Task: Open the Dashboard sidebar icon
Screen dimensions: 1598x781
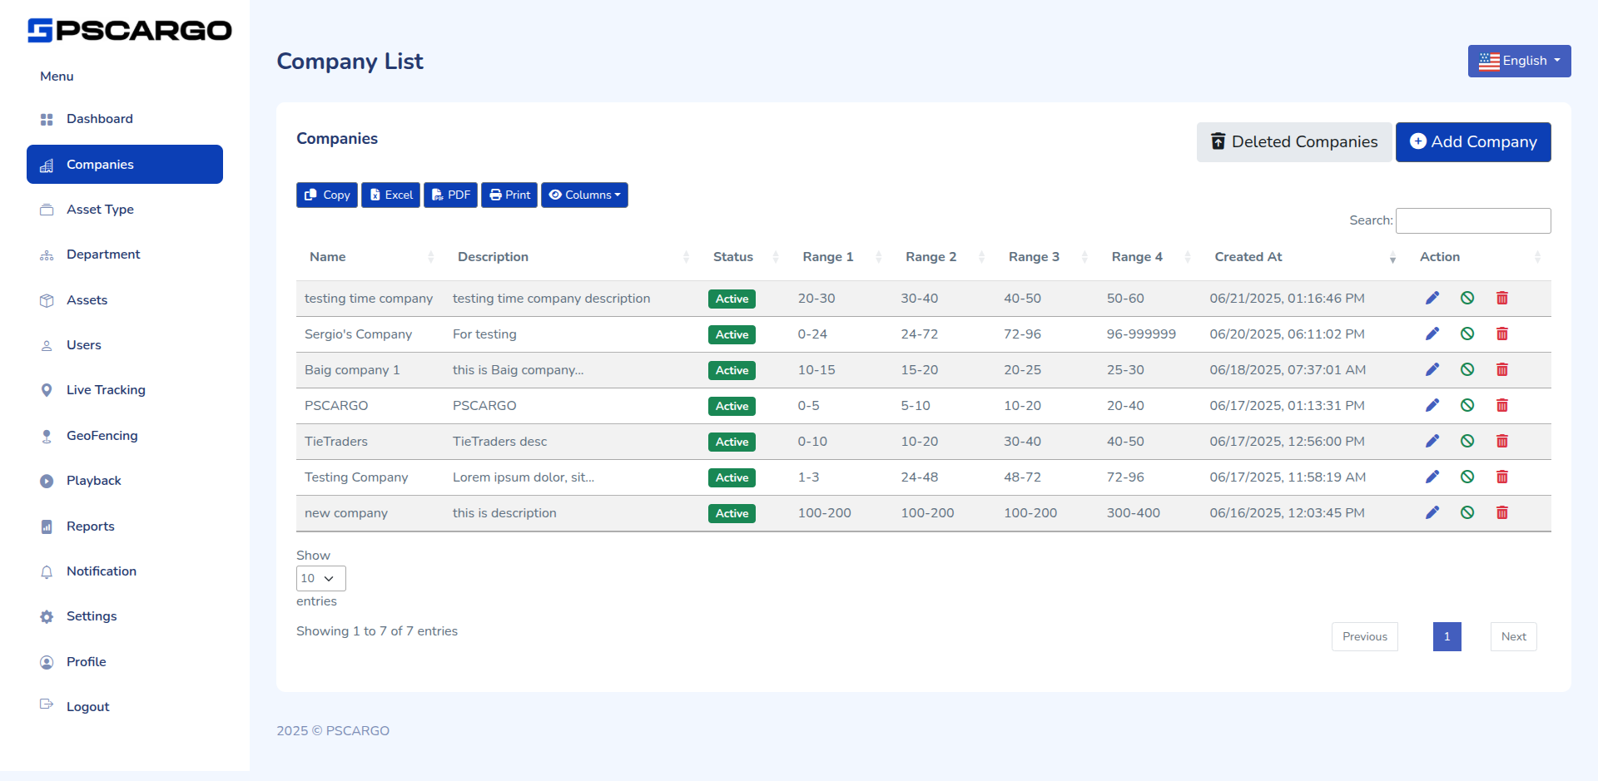Action: click(47, 119)
